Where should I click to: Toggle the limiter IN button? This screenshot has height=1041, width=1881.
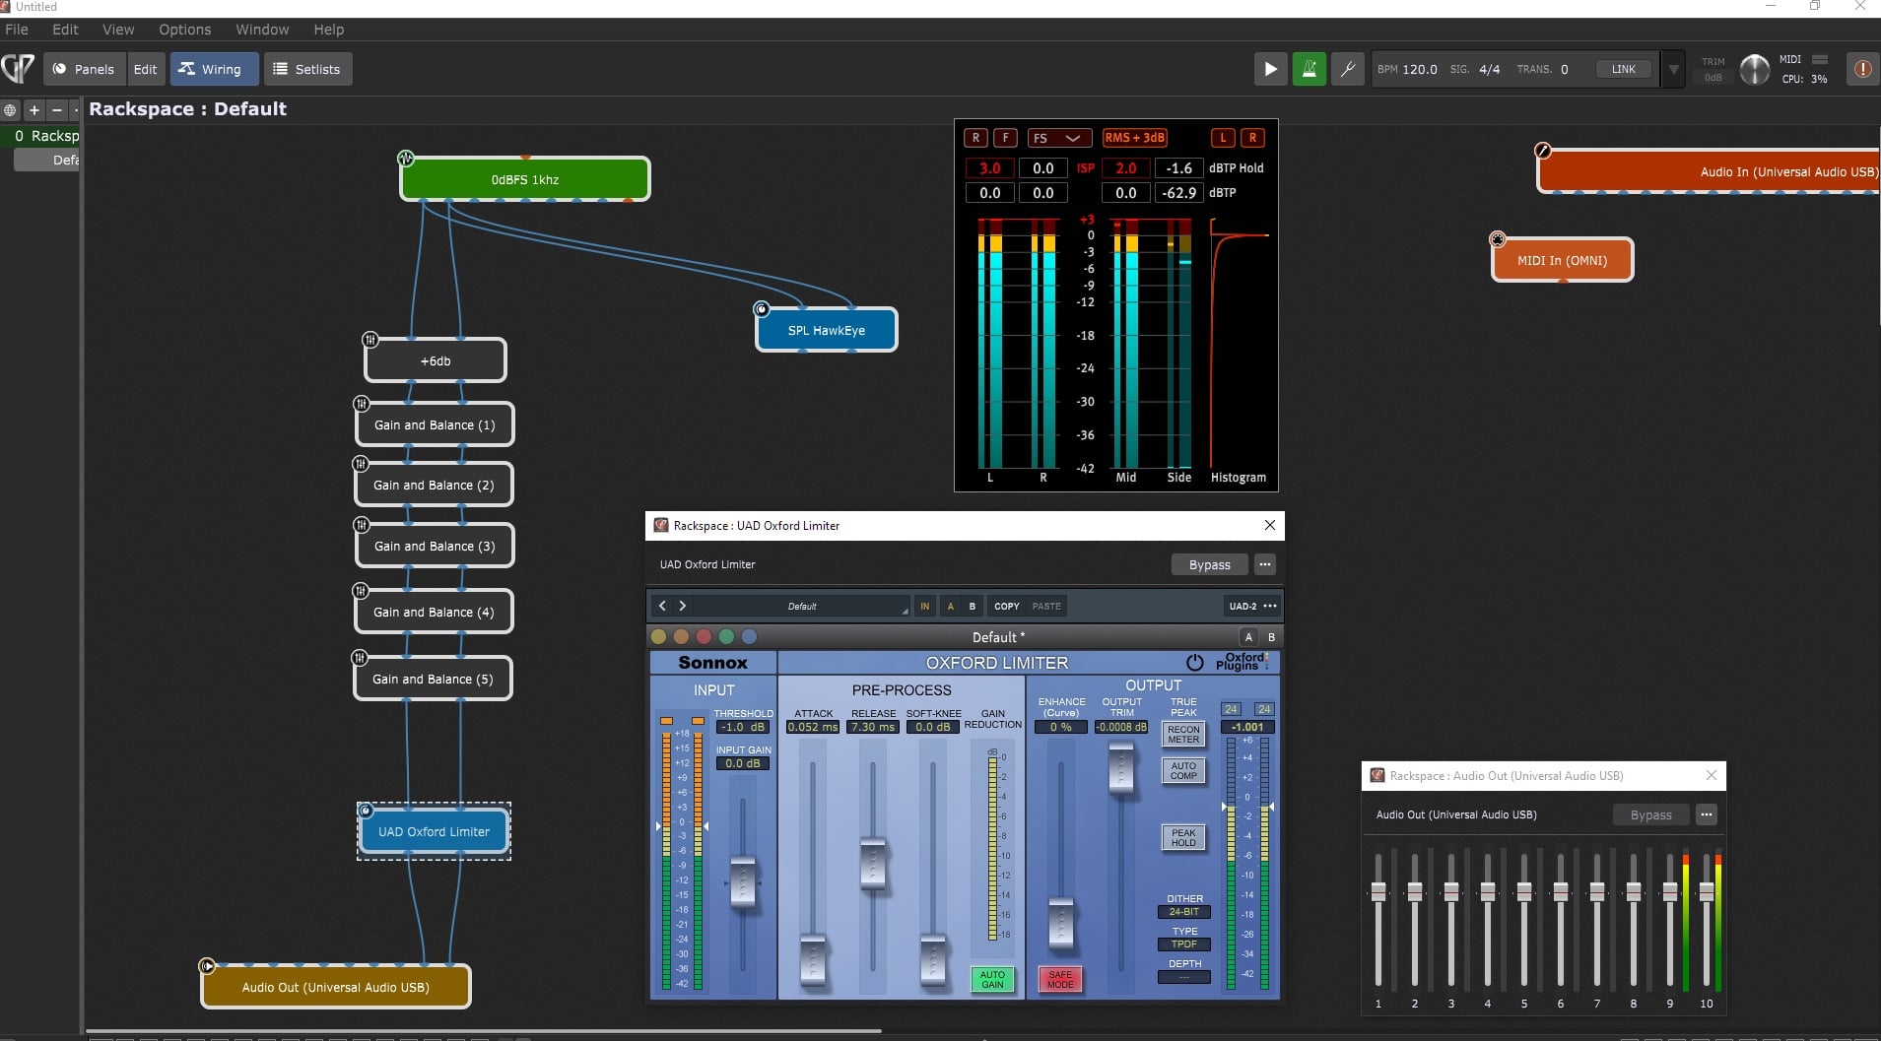pyautogui.click(x=924, y=606)
